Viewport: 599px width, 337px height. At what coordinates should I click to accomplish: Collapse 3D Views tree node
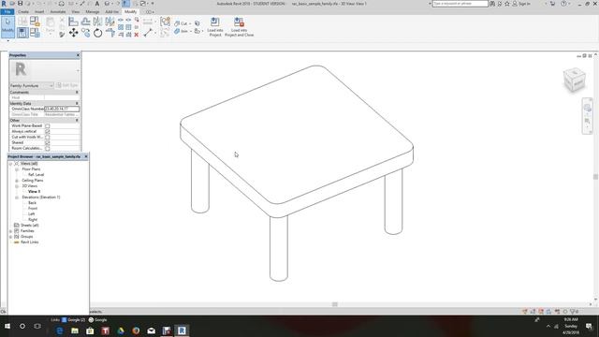[x=17, y=186]
